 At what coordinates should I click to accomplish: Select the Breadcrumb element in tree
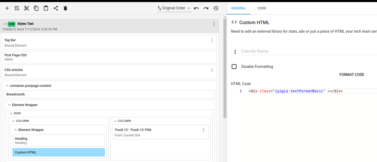pos(109,94)
